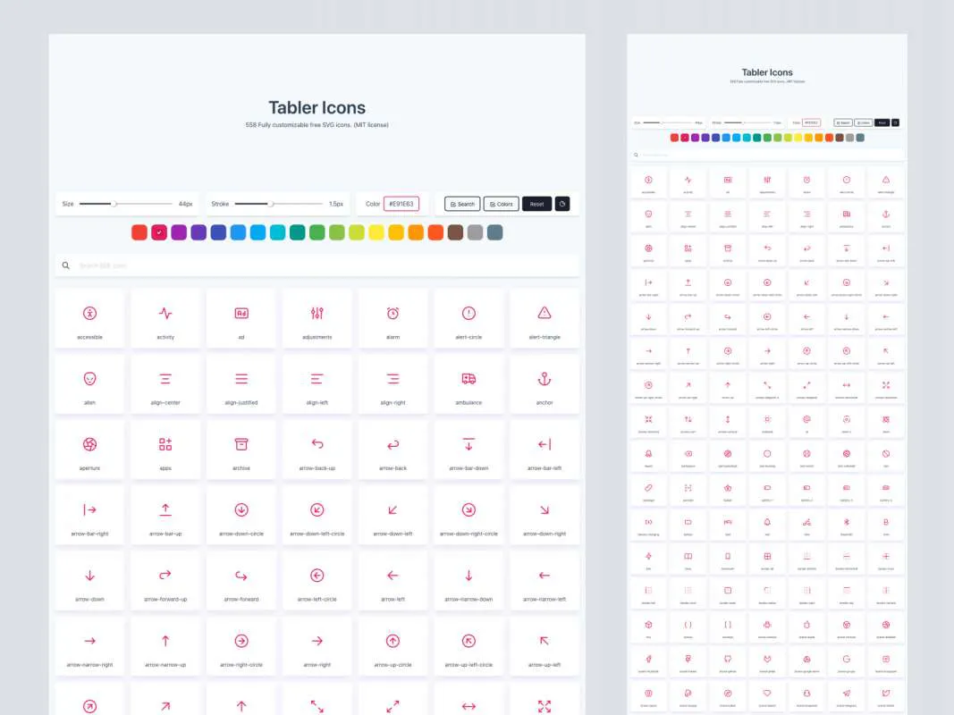Viewport: 954px width, 715px height.
Task: Toggle the Search checkbox button in main toolbar
Action: 462,204
